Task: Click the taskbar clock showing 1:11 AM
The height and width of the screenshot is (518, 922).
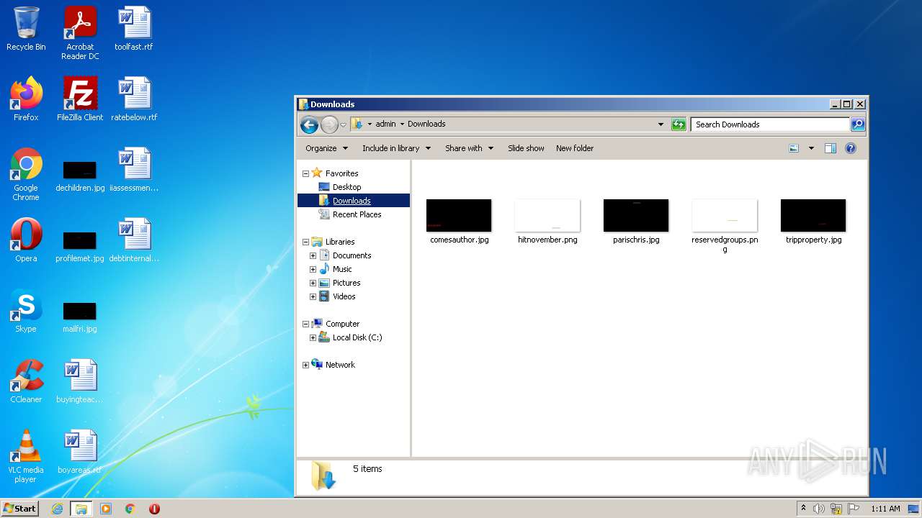Action: (x=885, y=509)
